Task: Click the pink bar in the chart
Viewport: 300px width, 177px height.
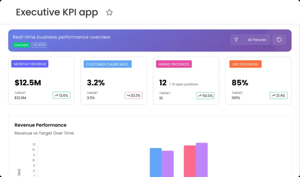Action: click(190, 161)
